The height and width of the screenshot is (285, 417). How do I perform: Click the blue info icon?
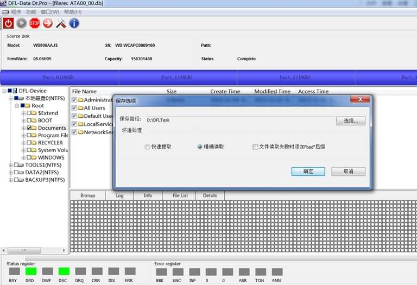pyautogui.click(x=74, y=23)
